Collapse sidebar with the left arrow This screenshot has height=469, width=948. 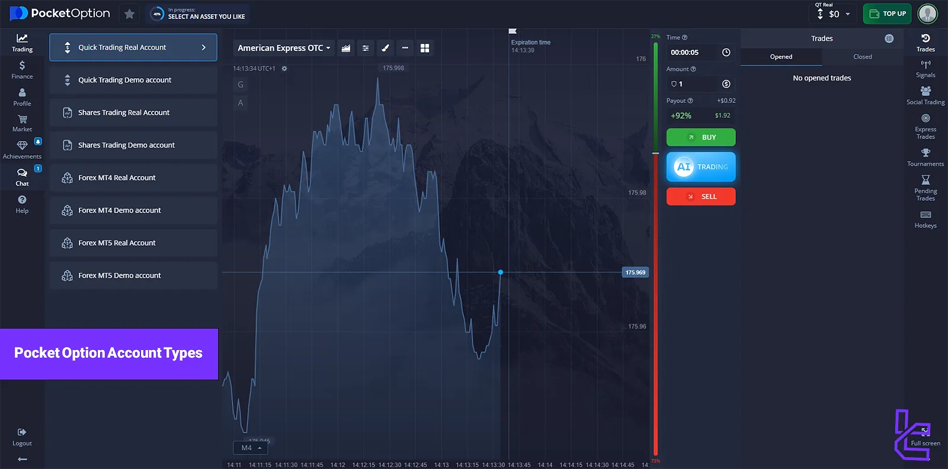[x=22, y=459]
